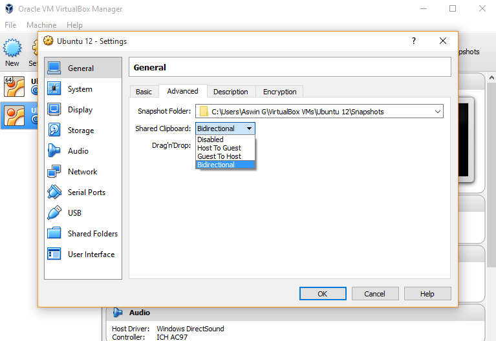Click the Audio section header text
Viewport: 496px width, 341px height.
click(x=140, y=313)
